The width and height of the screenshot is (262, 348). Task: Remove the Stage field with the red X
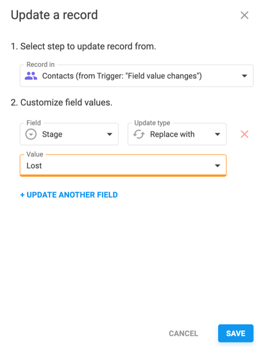point(244,134)
